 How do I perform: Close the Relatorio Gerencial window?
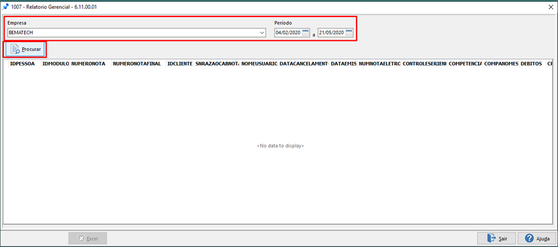click(551, 6)
